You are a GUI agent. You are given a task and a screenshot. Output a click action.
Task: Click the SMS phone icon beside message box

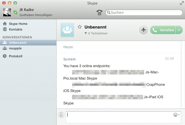pyautogui.click(x=61, y=115)
